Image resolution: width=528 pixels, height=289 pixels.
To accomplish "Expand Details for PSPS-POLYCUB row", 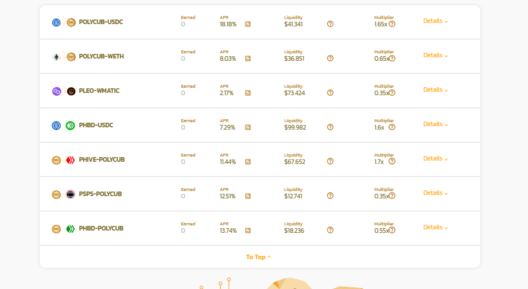I will click(436, 193).
